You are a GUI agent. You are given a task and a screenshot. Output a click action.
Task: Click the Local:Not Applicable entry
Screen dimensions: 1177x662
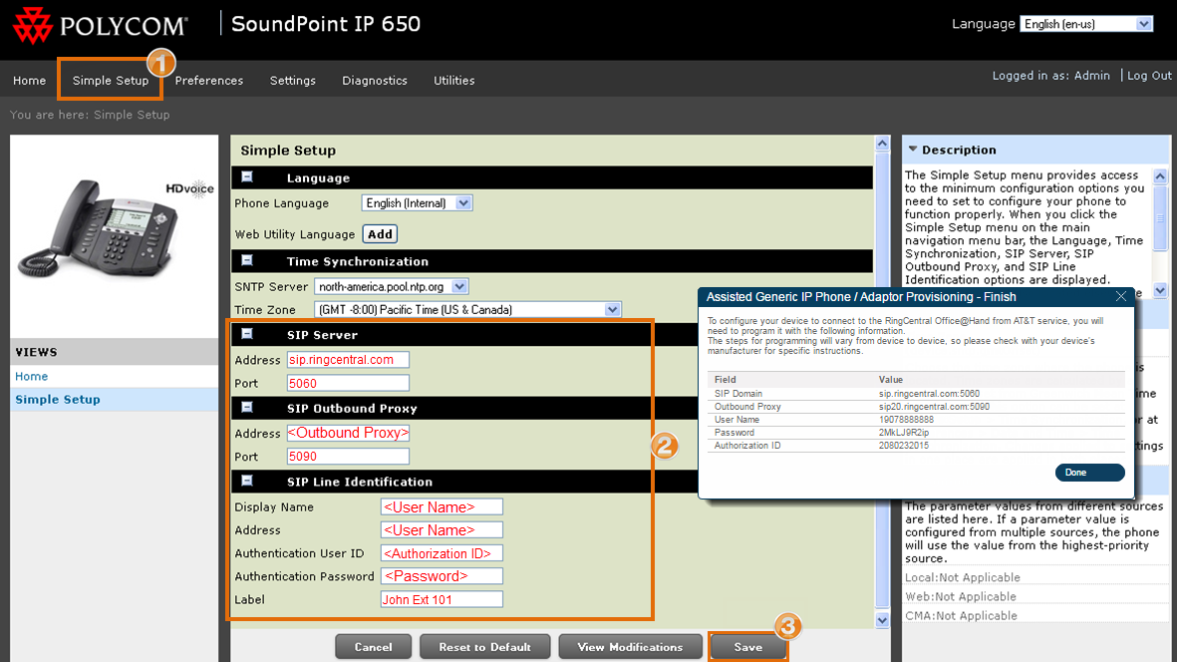(963, 577)
